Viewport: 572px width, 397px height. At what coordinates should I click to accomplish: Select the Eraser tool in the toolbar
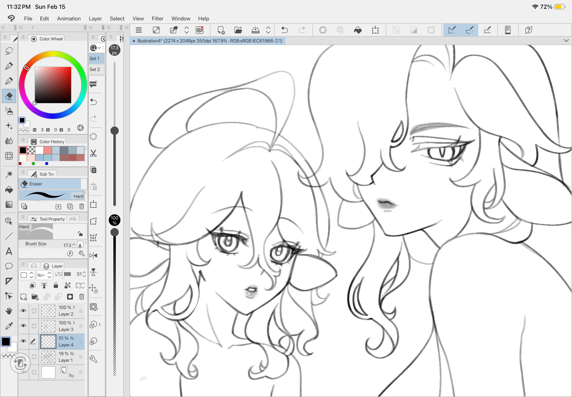tap(9, 96)
